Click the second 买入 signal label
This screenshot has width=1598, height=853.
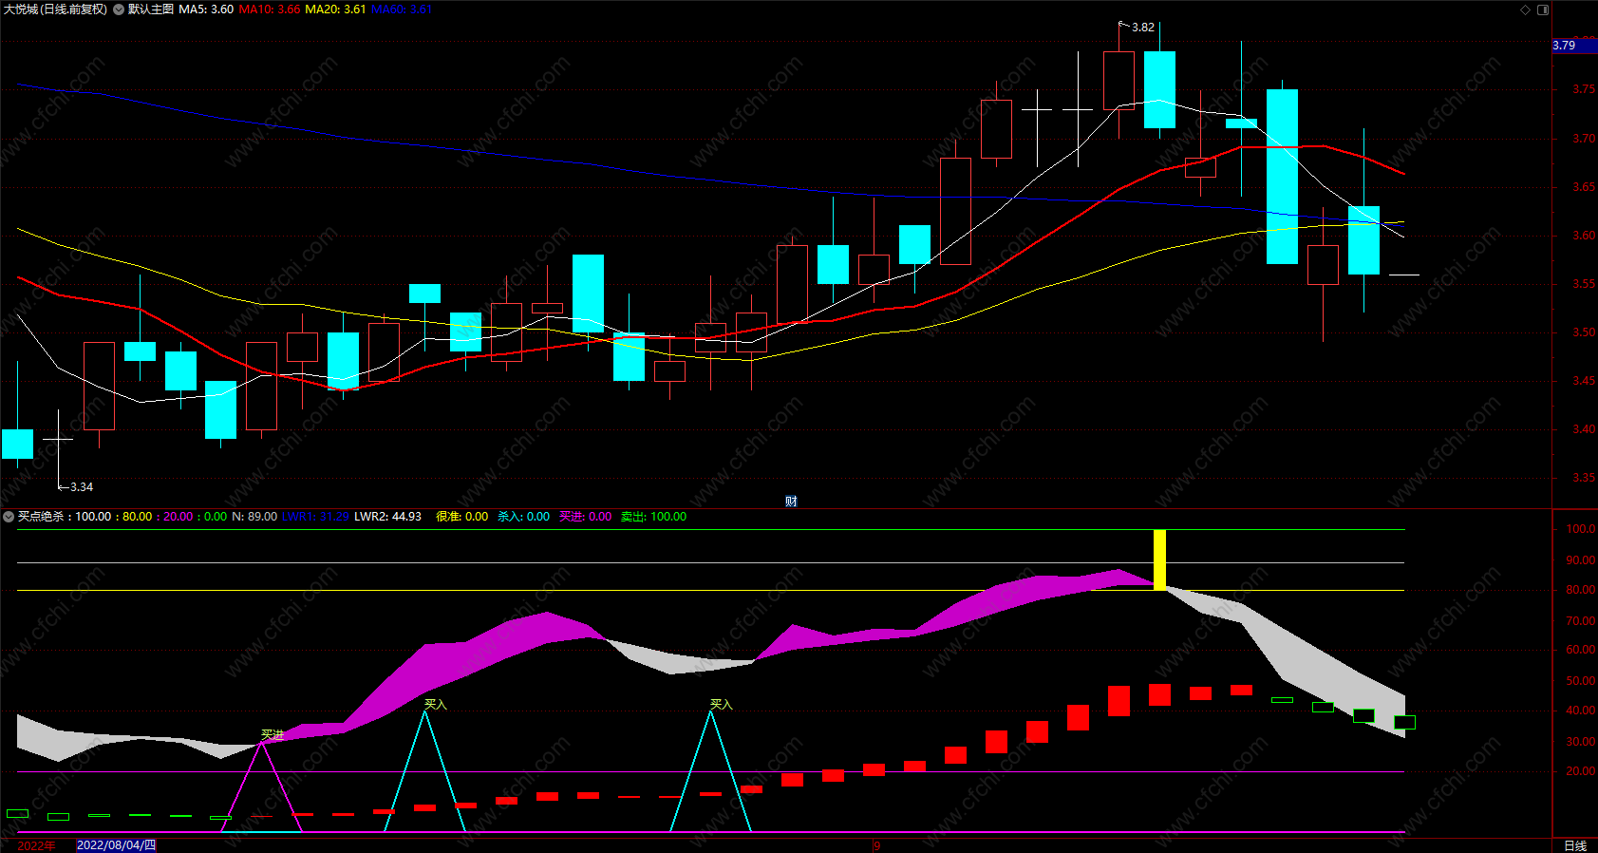(721, 705)
